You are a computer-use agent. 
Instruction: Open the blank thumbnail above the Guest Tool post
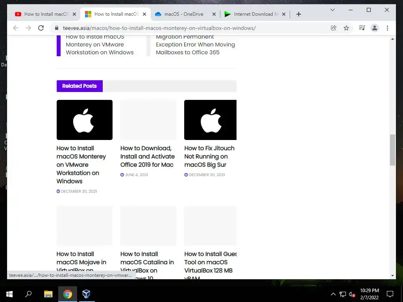pyautogui.click(x=210, y=226)
